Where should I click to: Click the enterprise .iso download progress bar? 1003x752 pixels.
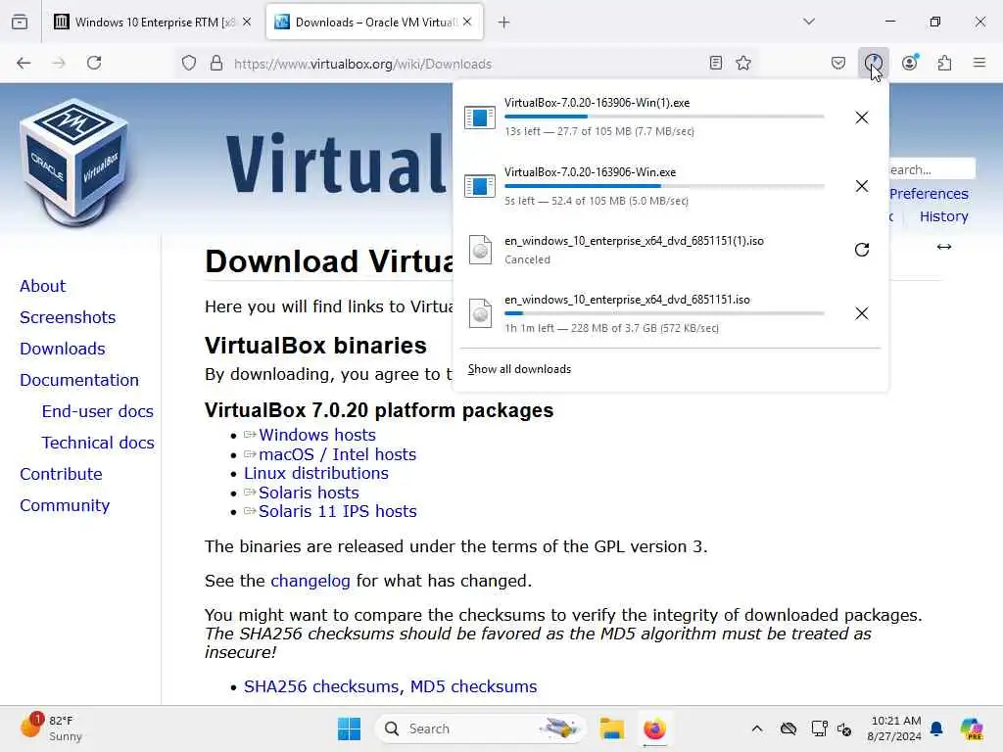coord(665,313)
